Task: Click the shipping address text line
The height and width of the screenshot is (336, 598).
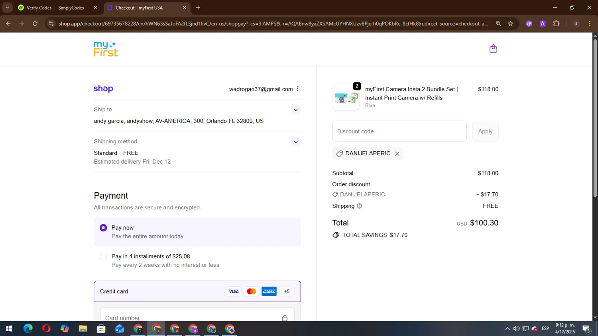Action: pyautogui.click(x=179, y=121)
